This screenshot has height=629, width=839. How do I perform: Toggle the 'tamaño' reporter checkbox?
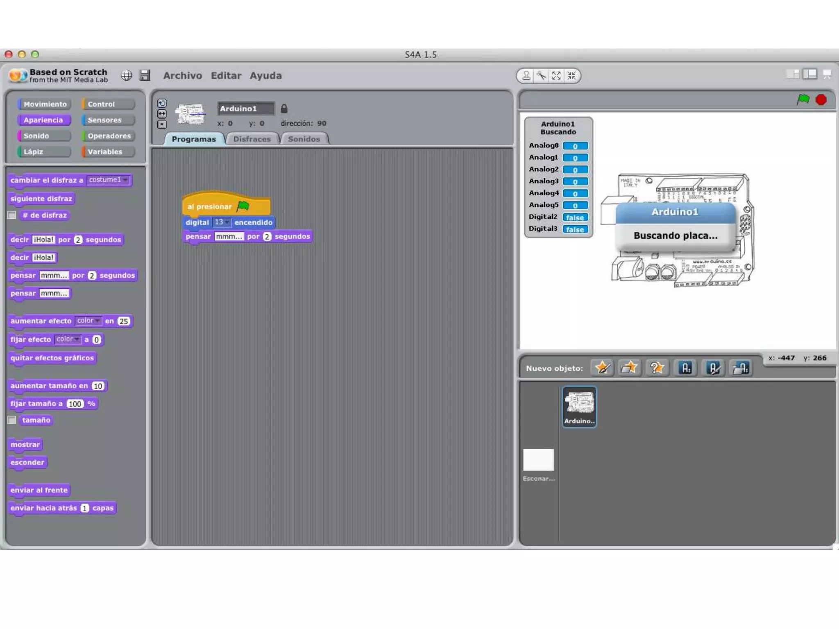12,420
